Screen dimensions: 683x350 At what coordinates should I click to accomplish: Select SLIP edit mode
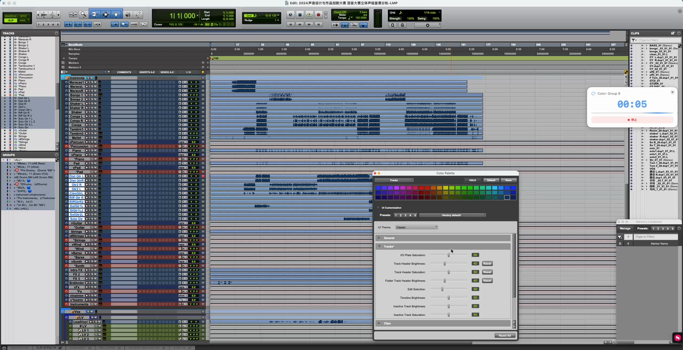[11, 20]
